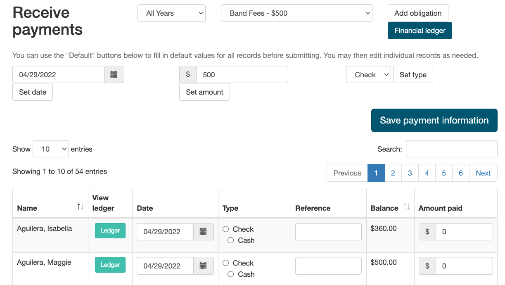
Task: Open the Financial ledger
Action: (x=420, y=31)
